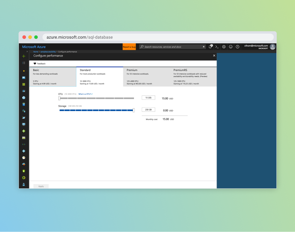Click the DTU slider handle

tap(59, 98)
